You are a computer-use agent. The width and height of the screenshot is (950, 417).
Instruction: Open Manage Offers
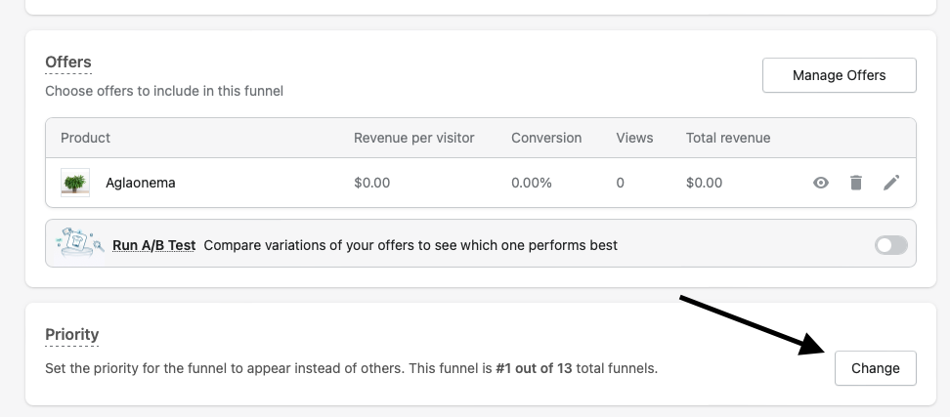pos(839,75)
